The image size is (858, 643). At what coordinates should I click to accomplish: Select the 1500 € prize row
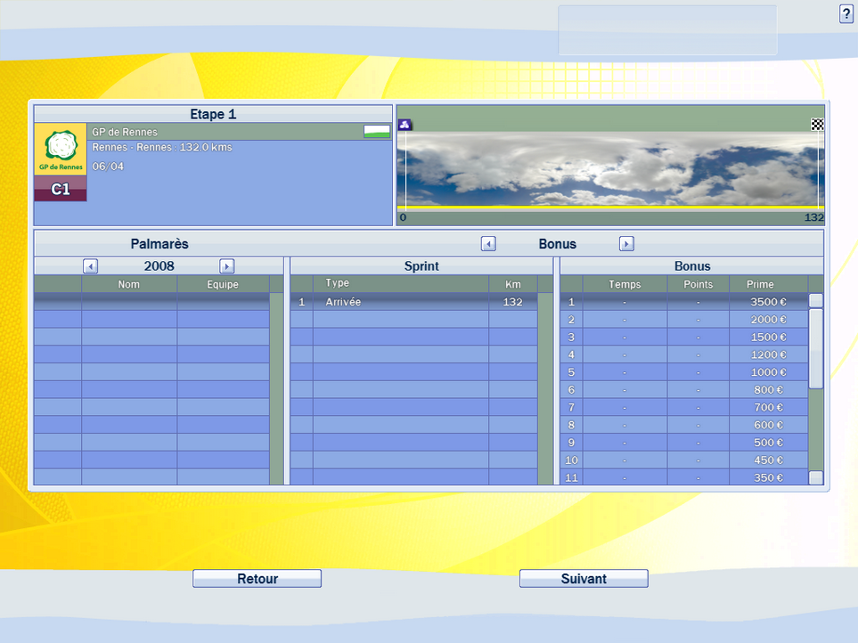(x=684, y=337)
